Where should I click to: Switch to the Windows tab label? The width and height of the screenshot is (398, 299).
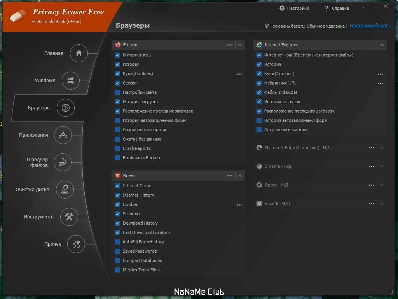pos(45,80)
